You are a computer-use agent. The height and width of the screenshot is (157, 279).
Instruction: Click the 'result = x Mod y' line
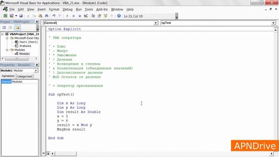75,125
